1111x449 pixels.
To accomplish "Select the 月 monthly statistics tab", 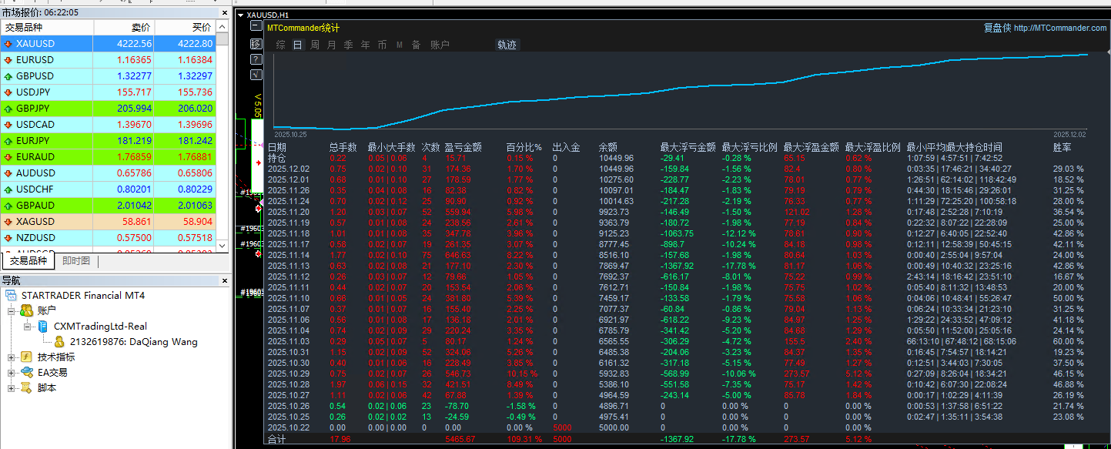I will point(332,45).
